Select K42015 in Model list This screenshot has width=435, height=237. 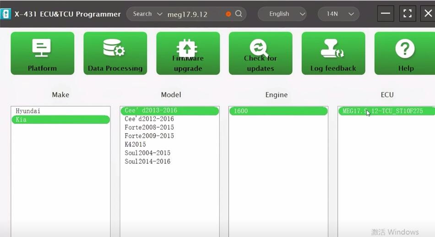click(x=135, y=144)
